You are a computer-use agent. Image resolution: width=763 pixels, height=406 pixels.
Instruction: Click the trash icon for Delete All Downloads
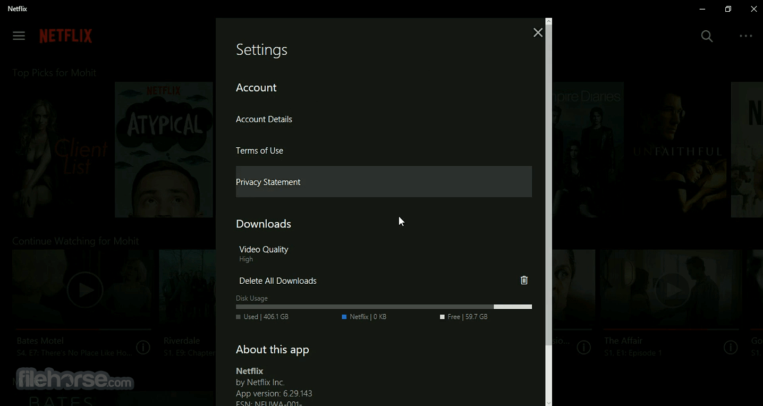click(524, 281)
